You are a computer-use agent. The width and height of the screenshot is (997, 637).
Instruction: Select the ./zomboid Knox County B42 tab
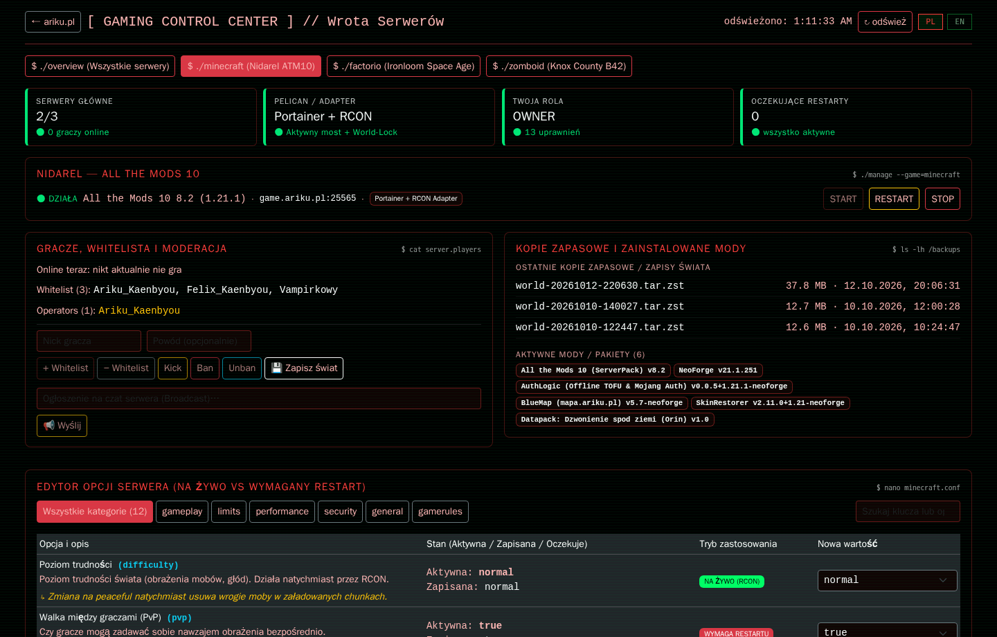(559, 66)
